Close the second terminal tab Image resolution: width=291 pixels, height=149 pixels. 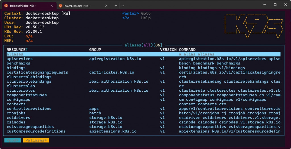pyautogui.click(x=106, y=6)
